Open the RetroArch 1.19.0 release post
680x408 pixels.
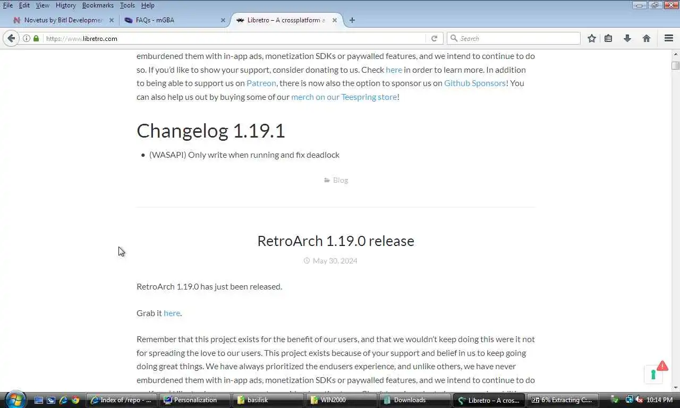(336, 241)
